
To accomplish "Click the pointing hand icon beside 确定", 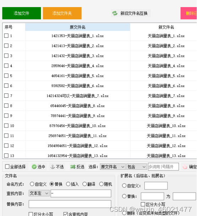I will point(185,167).
